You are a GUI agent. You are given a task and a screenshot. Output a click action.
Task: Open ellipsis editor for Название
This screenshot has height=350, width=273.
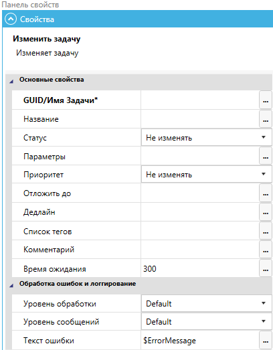tap(266, 119)
